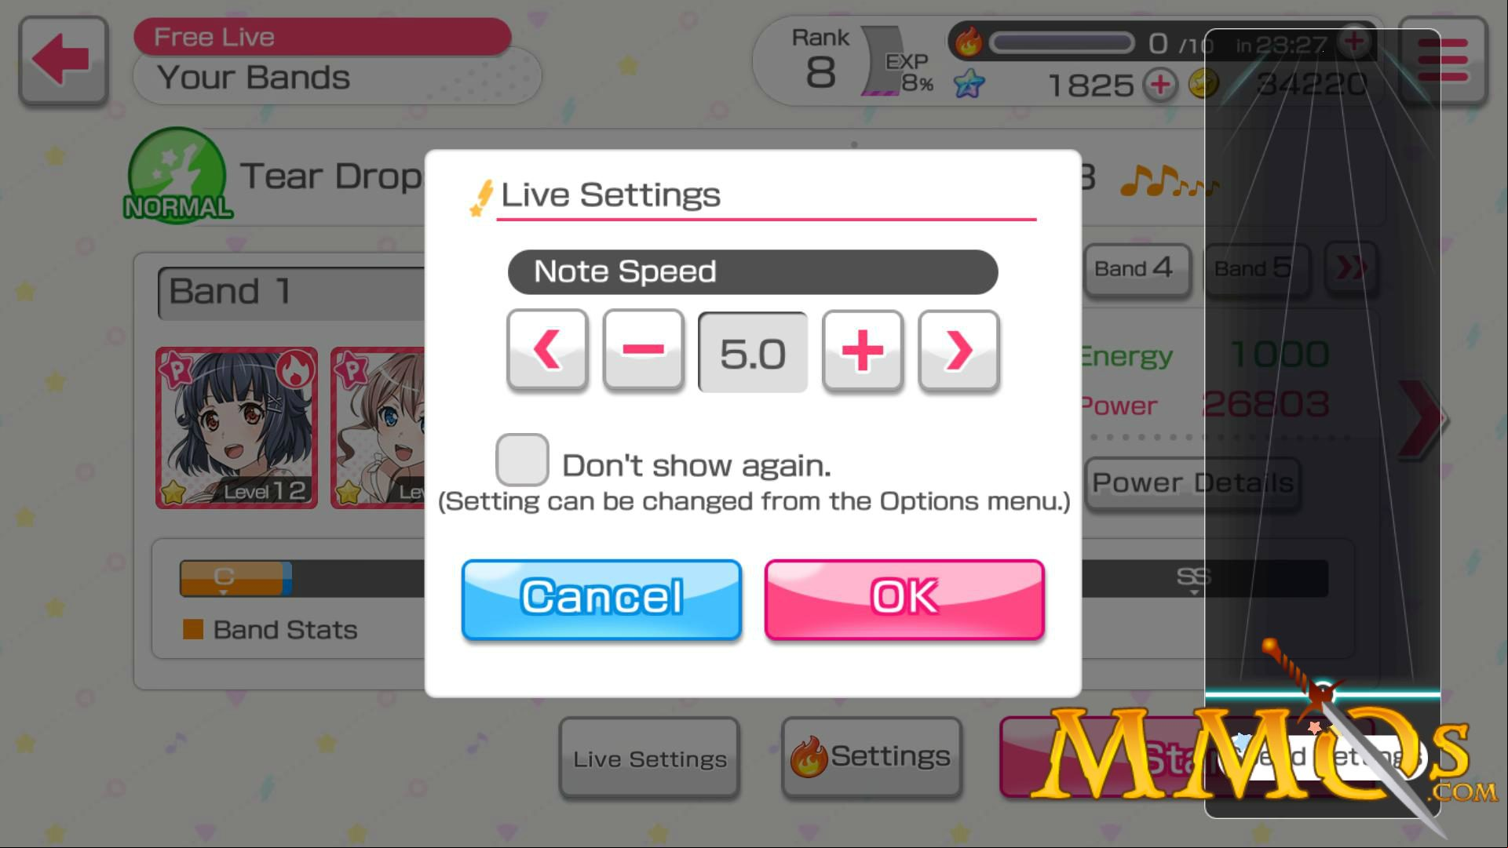1508x848 pixels.
Task: Open the hamburger menu icon
Action: point(1443,60)
